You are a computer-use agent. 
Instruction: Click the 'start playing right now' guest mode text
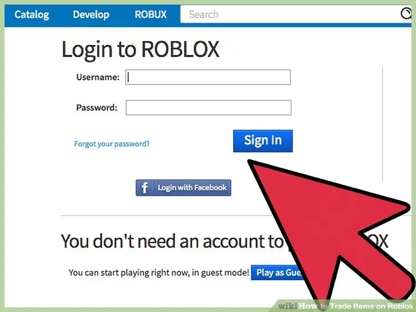(x=159, y=273)
